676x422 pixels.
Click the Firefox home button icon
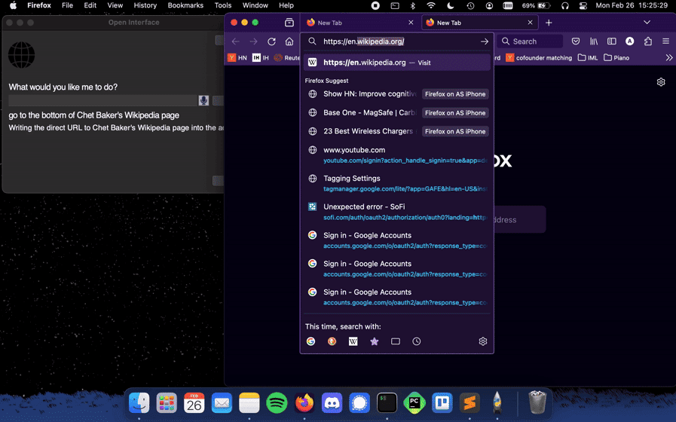289,41
